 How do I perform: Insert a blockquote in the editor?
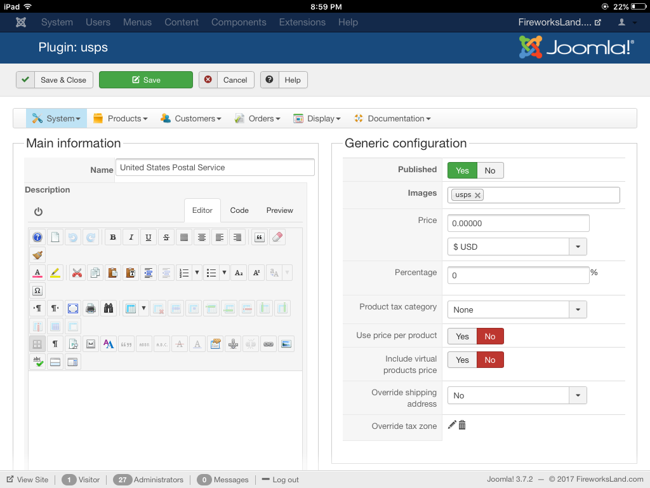coord(259,238)
